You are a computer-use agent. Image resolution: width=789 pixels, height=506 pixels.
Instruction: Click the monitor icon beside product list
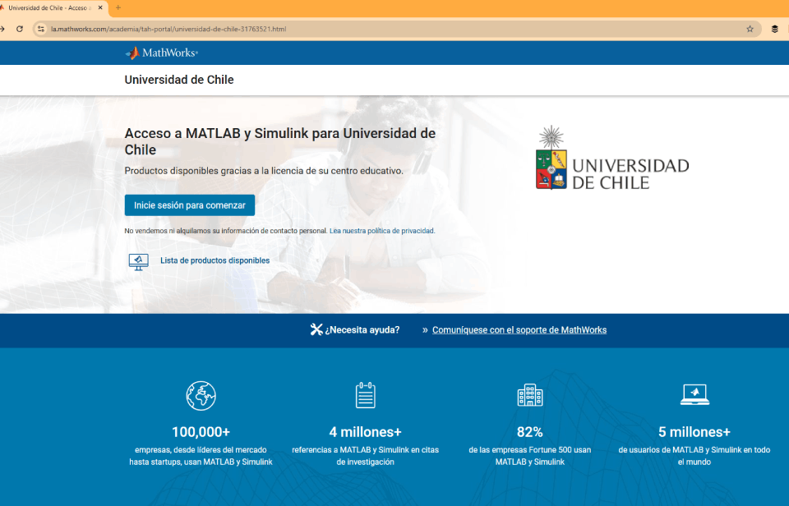click(x=139, y=261)
